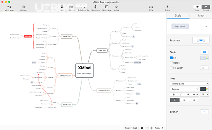Screen dimensions: 212x130
Task: Toggle italic text formatting
Action: [x=181, y=95]
